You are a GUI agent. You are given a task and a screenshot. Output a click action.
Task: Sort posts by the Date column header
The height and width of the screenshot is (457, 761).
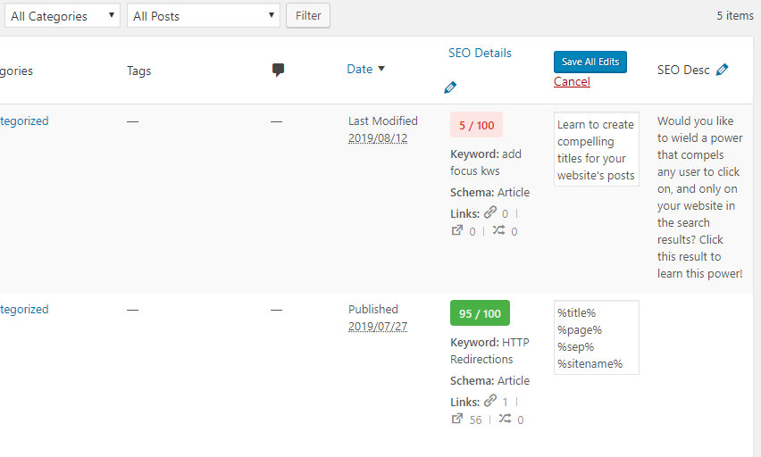pos(360,70)
